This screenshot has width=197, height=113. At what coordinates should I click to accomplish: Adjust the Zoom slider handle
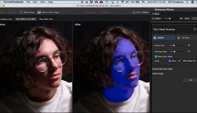[x=170, y=18]
